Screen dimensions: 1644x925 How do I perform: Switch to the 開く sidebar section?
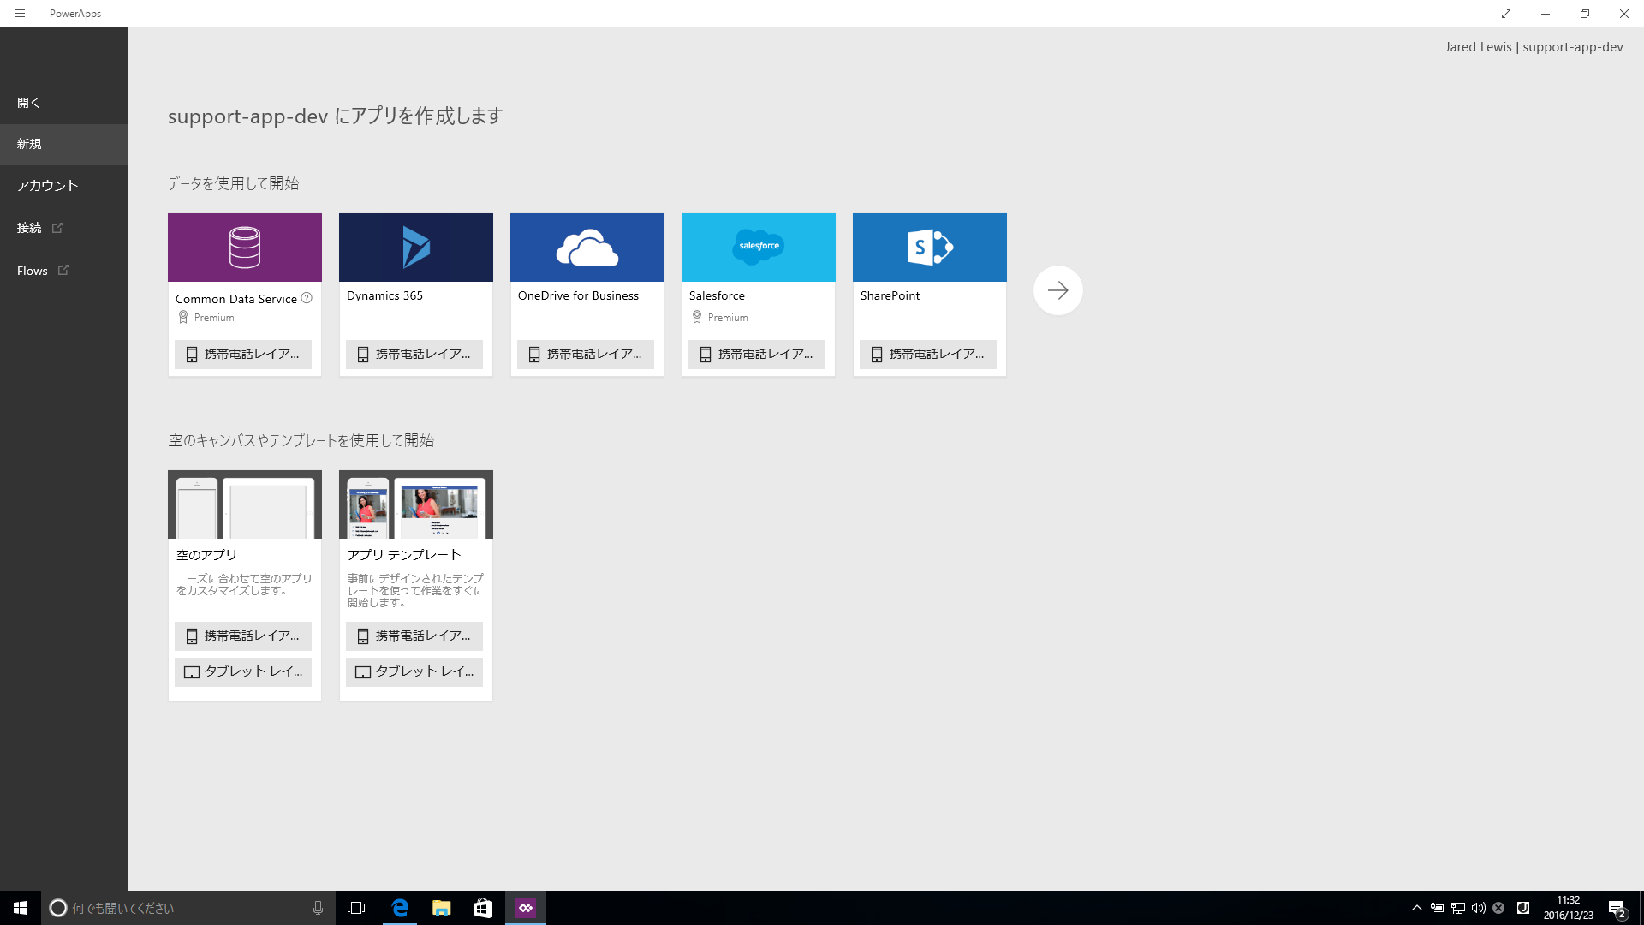(x=28, y=102)
